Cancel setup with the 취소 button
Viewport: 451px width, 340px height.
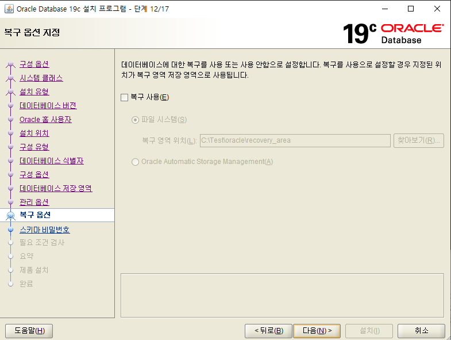421,330
